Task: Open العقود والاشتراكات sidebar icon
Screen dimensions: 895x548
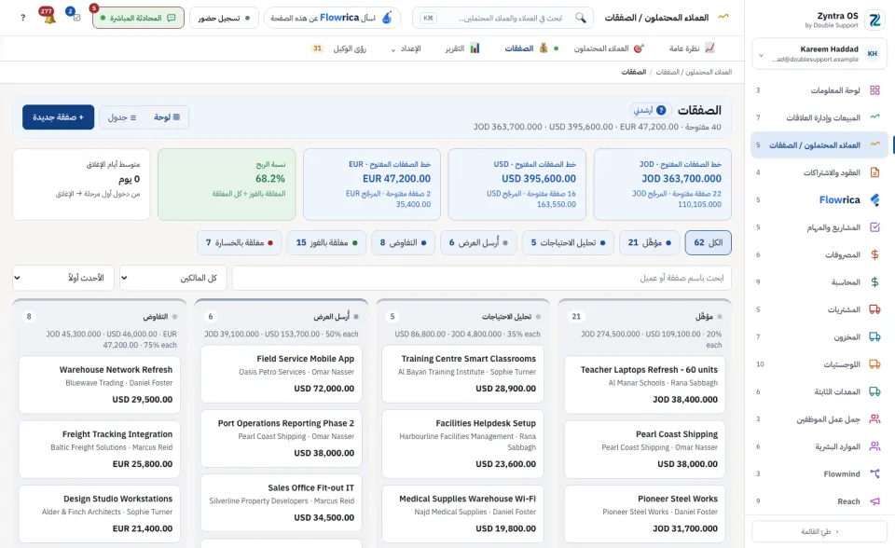Action: click(x=874, y=172)
